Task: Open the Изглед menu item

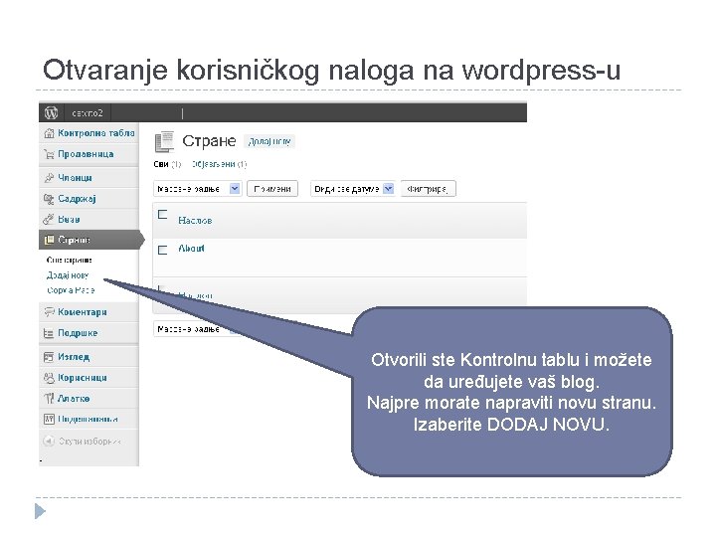Action: pyautogui.click(x=89, y=357)
